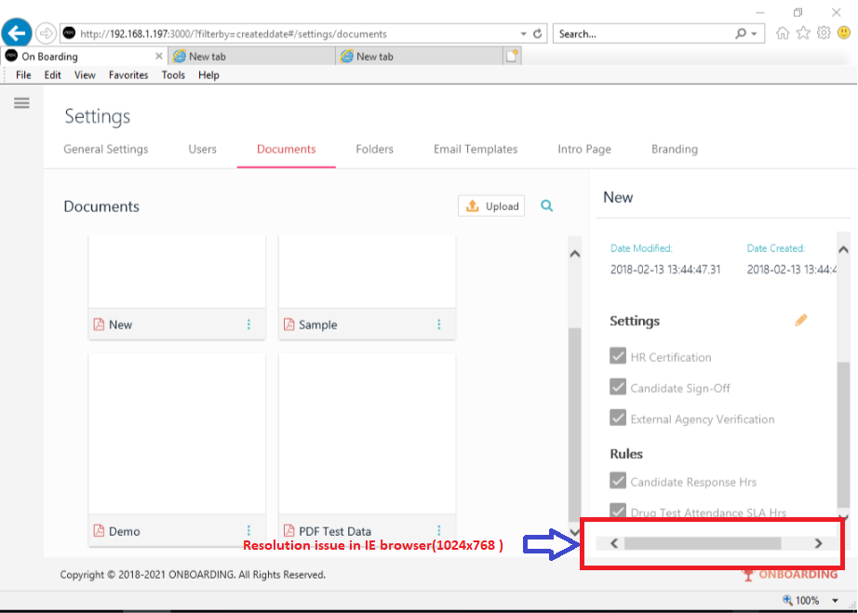
Task: Open the zoom level dropdown arrow
Action: click(x=835, y=600)
